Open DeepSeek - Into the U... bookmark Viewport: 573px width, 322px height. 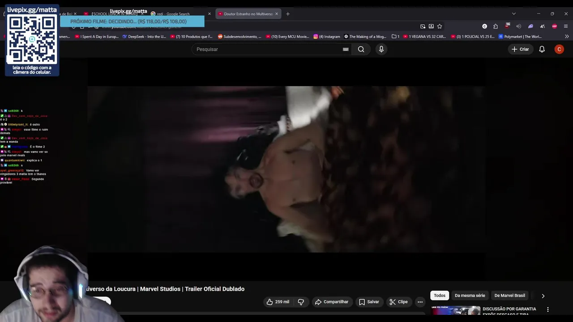[x=144, y=37]
